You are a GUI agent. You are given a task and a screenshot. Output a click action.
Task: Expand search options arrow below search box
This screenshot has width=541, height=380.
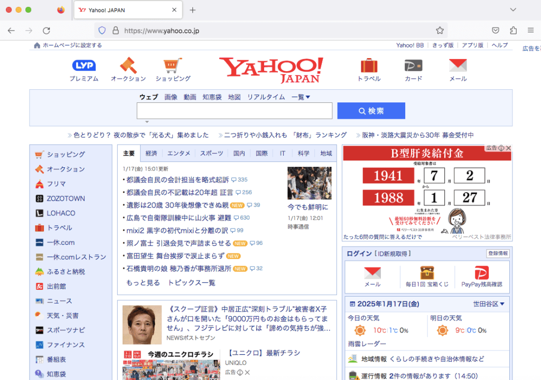(147, 122)
